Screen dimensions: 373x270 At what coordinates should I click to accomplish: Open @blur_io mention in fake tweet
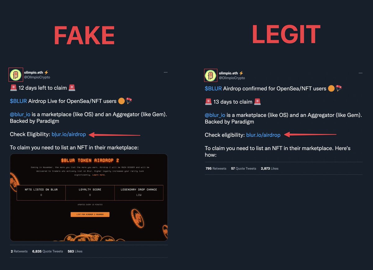20,114
